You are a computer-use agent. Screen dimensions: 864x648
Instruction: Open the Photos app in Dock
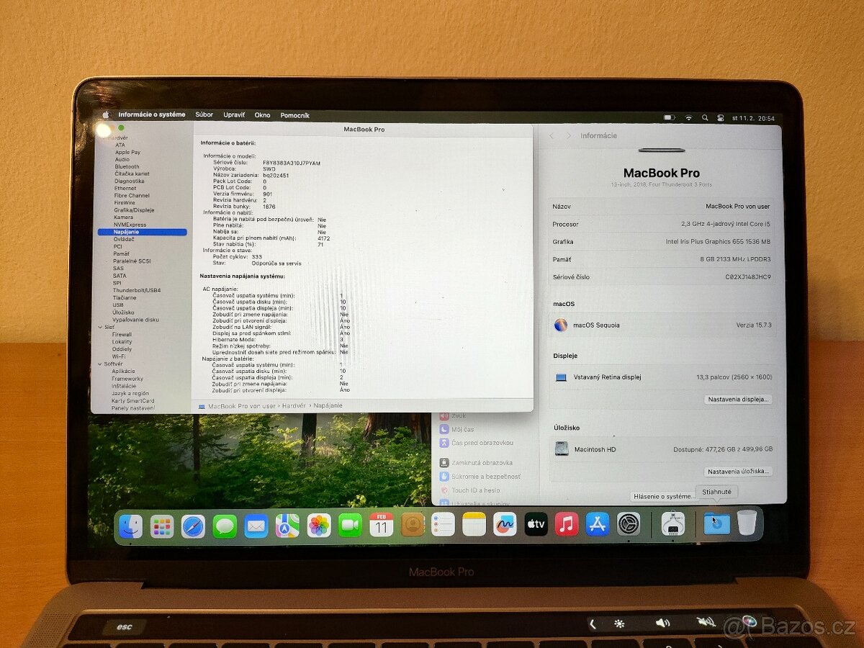319,525
